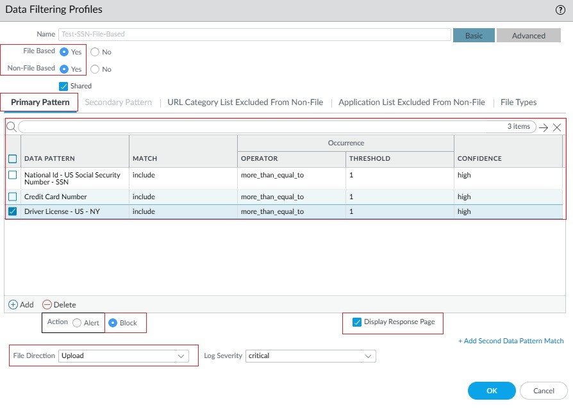Image resolution: width=573 pixels, height=408 pixels.
Task: Select the Alert action radio button
Action: coord(77,323)
